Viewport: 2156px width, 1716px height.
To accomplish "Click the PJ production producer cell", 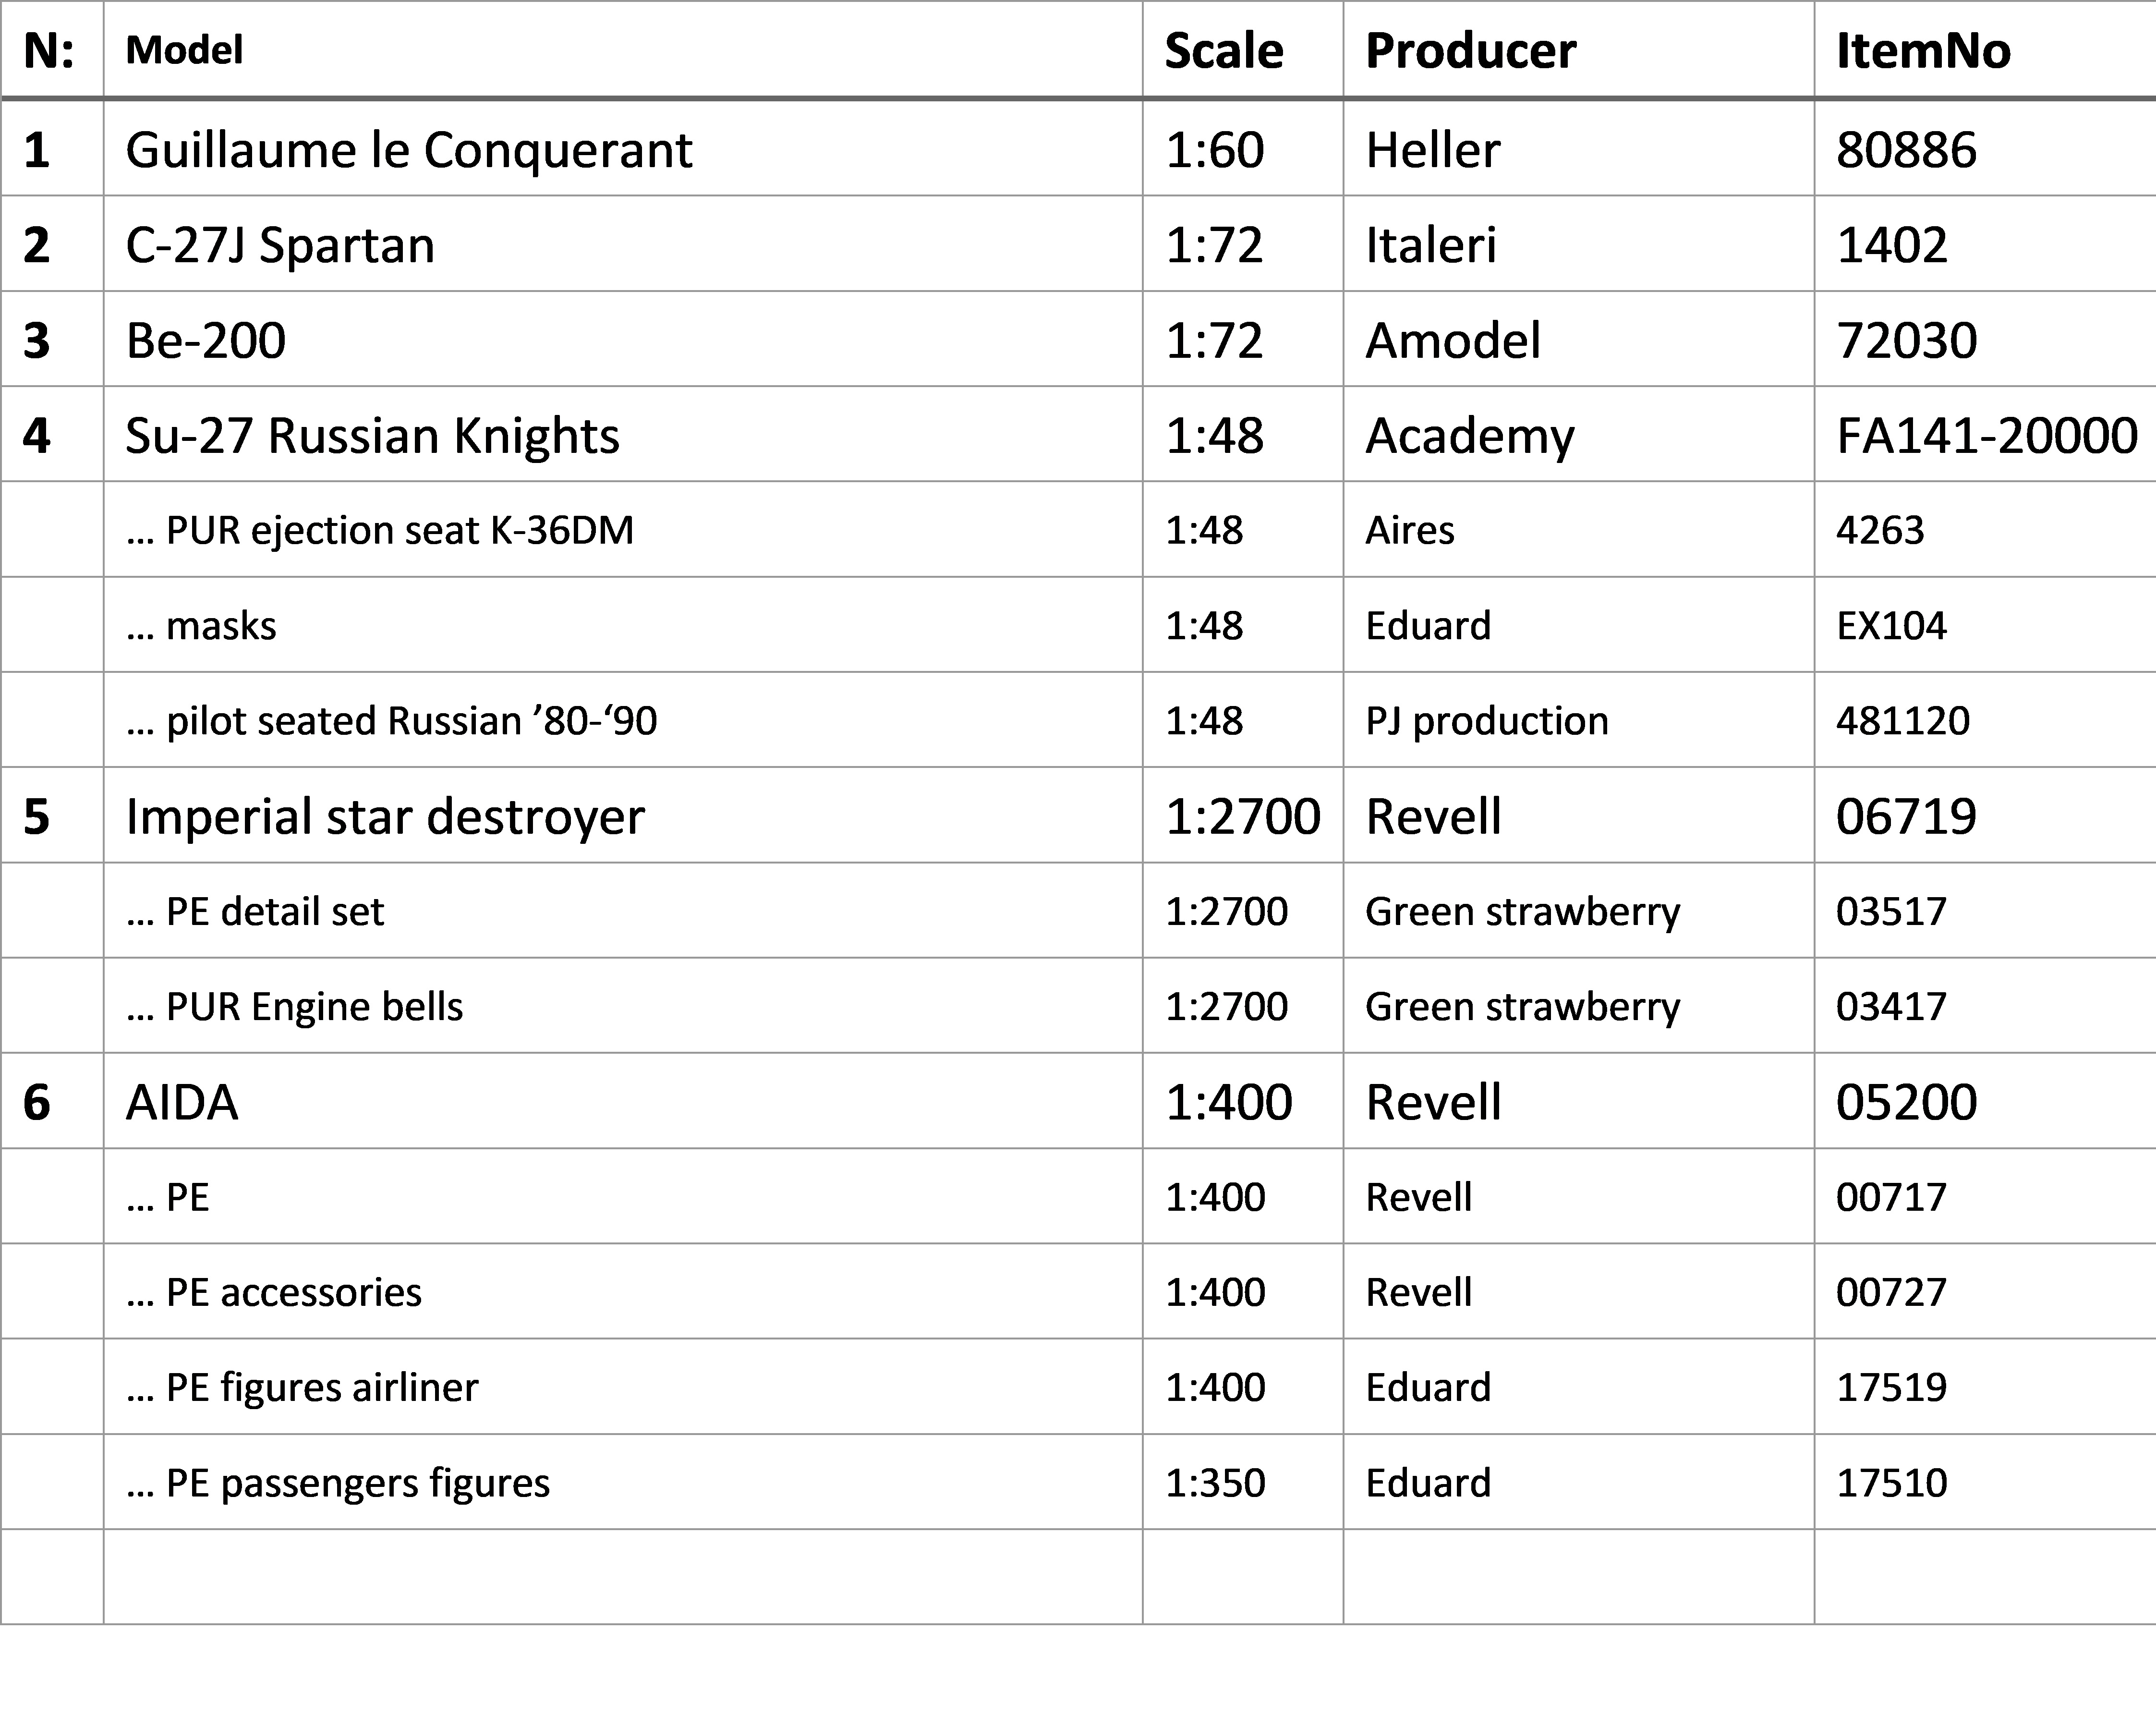I will 1579,720.
